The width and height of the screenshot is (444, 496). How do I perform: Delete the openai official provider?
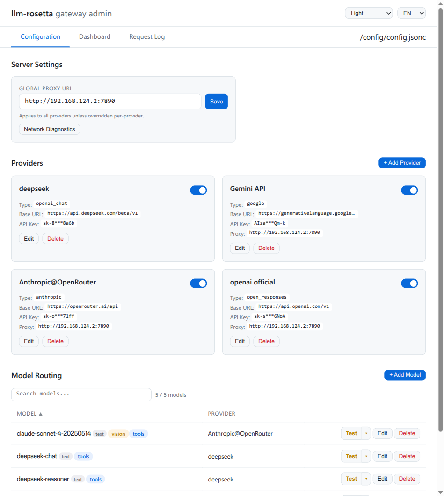pos(266,341)
